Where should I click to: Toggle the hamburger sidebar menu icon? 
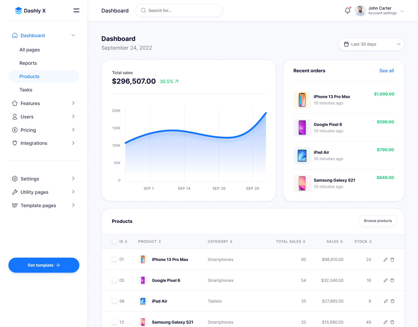pyautogui.click(x=76, y=11)
